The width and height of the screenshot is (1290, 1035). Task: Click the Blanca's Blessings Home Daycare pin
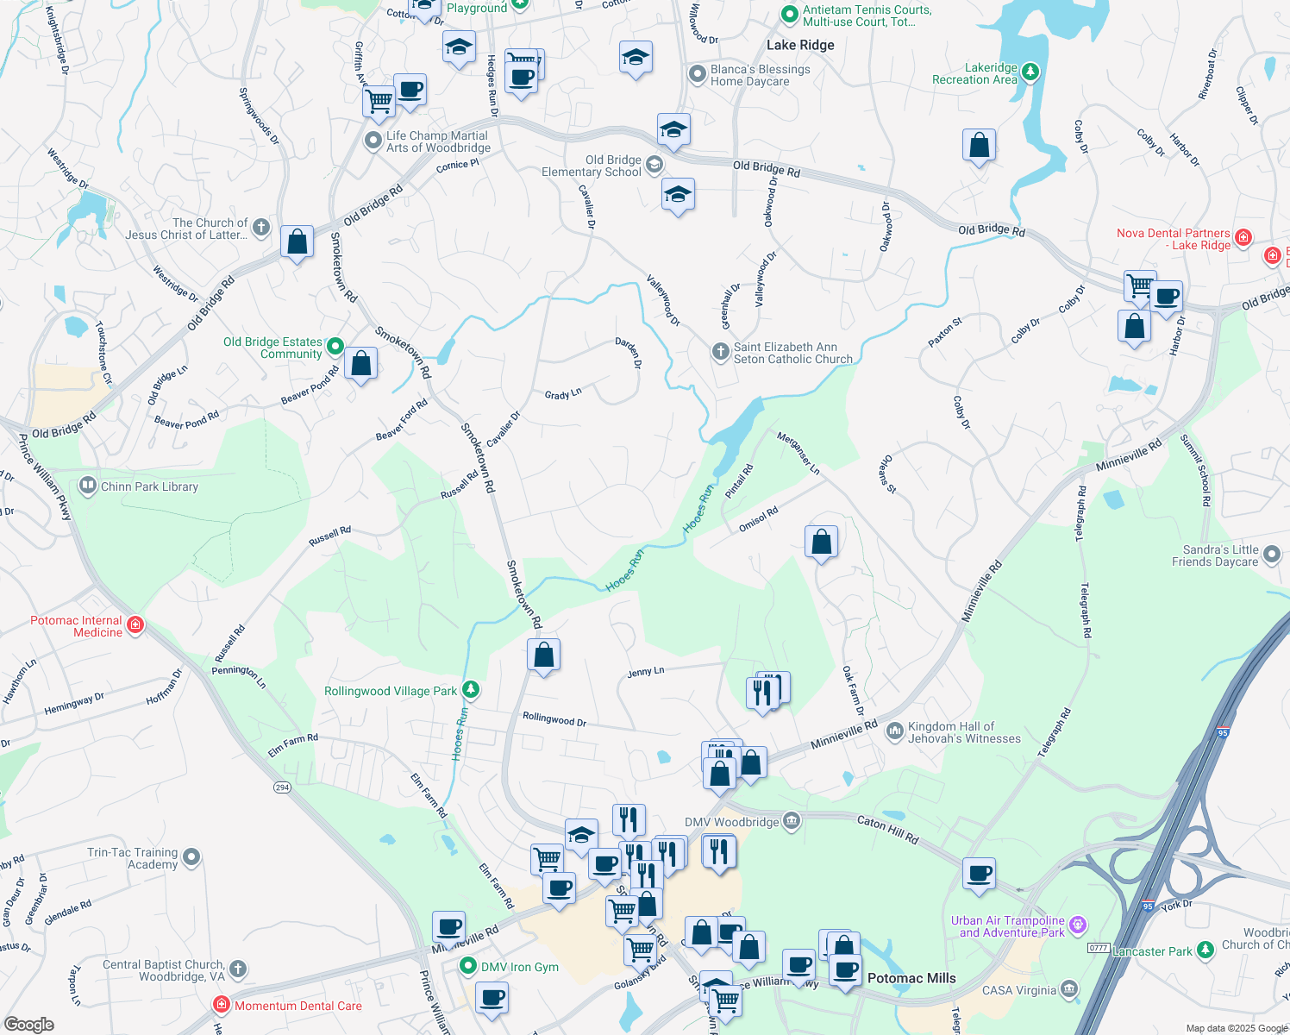[698, 74]
